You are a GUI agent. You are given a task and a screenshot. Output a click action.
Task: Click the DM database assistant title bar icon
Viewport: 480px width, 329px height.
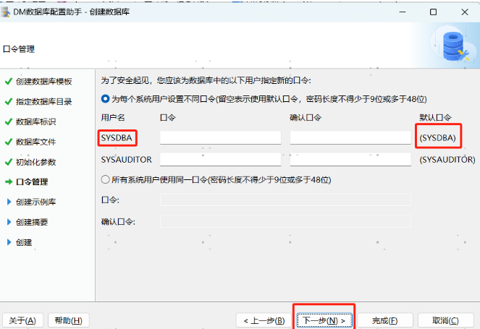tap(5, 12)
